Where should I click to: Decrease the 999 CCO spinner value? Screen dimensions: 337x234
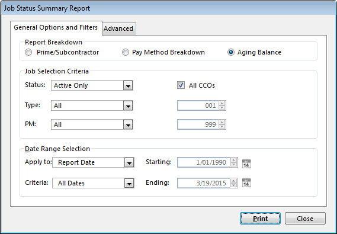[x=222, y=126]
